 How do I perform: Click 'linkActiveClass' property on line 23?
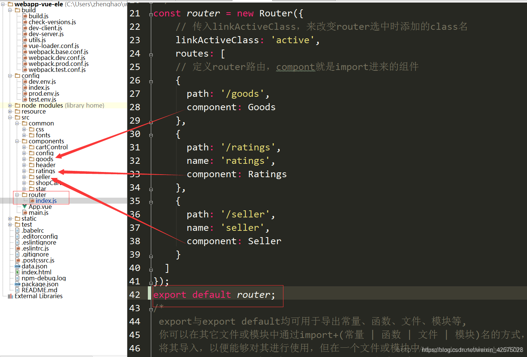pos(217,40)
